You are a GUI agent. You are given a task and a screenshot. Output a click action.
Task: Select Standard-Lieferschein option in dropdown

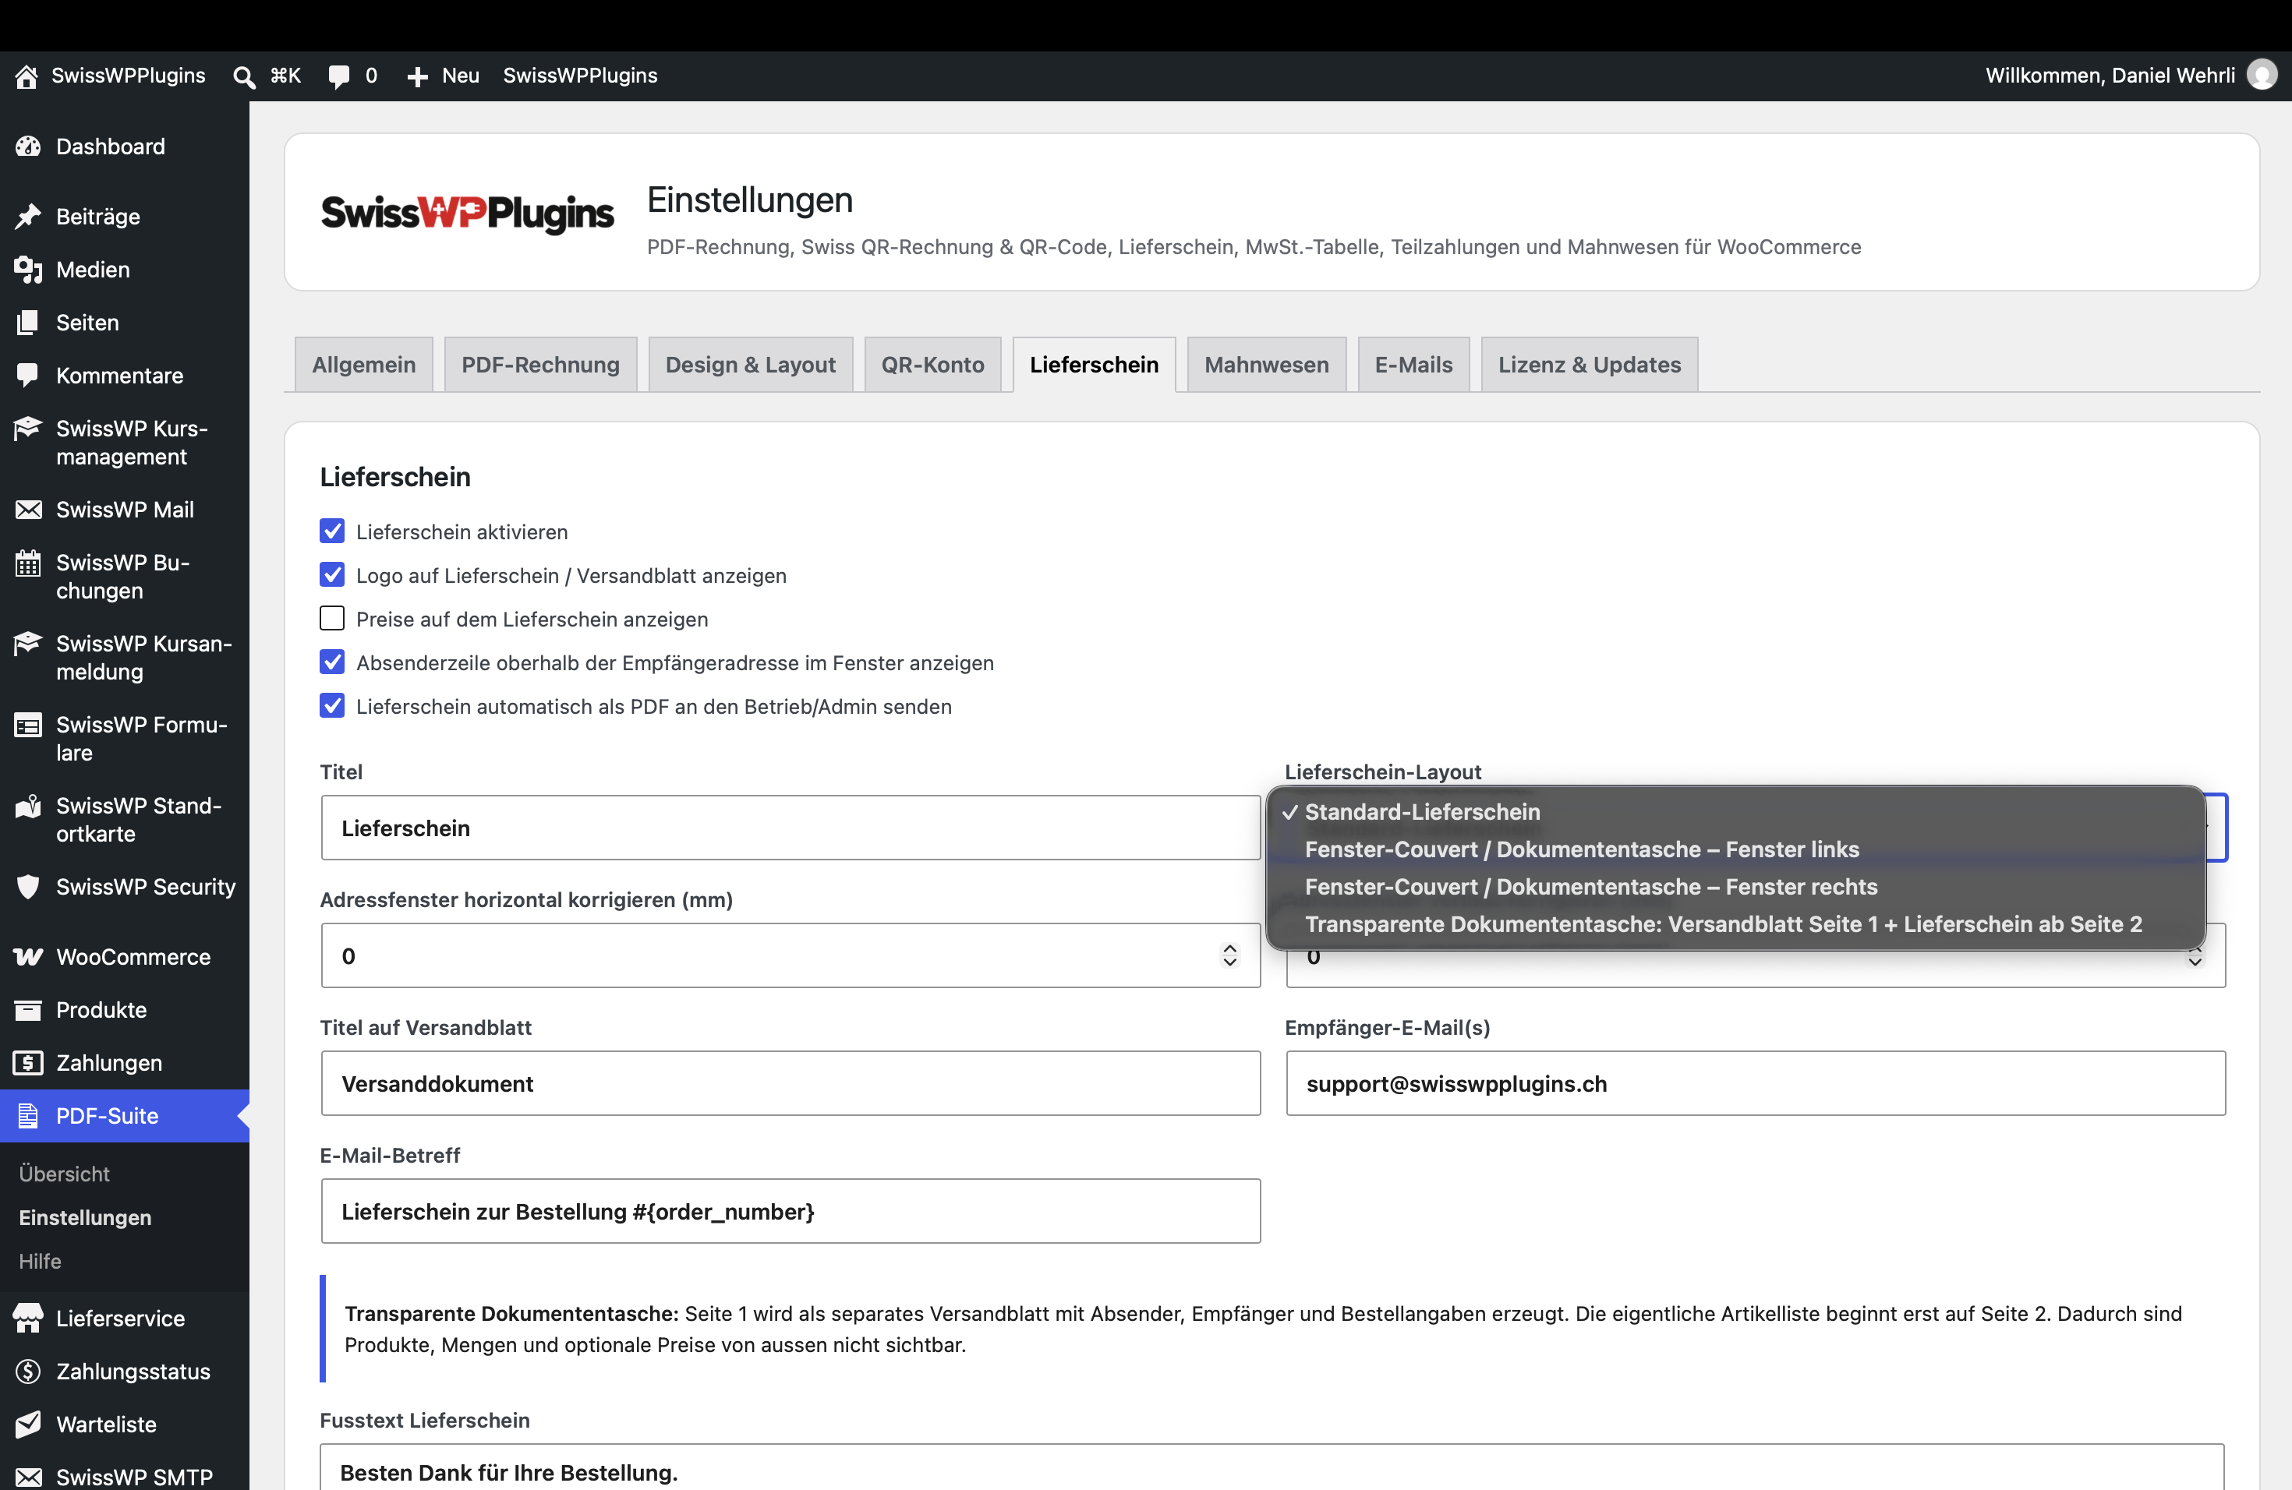(1735, 812)
